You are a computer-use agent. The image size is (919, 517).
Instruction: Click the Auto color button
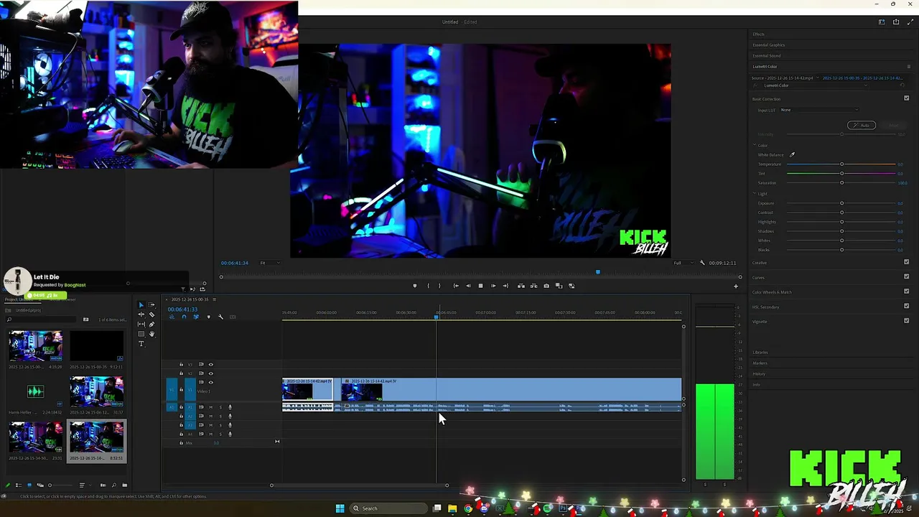point(862,125)
